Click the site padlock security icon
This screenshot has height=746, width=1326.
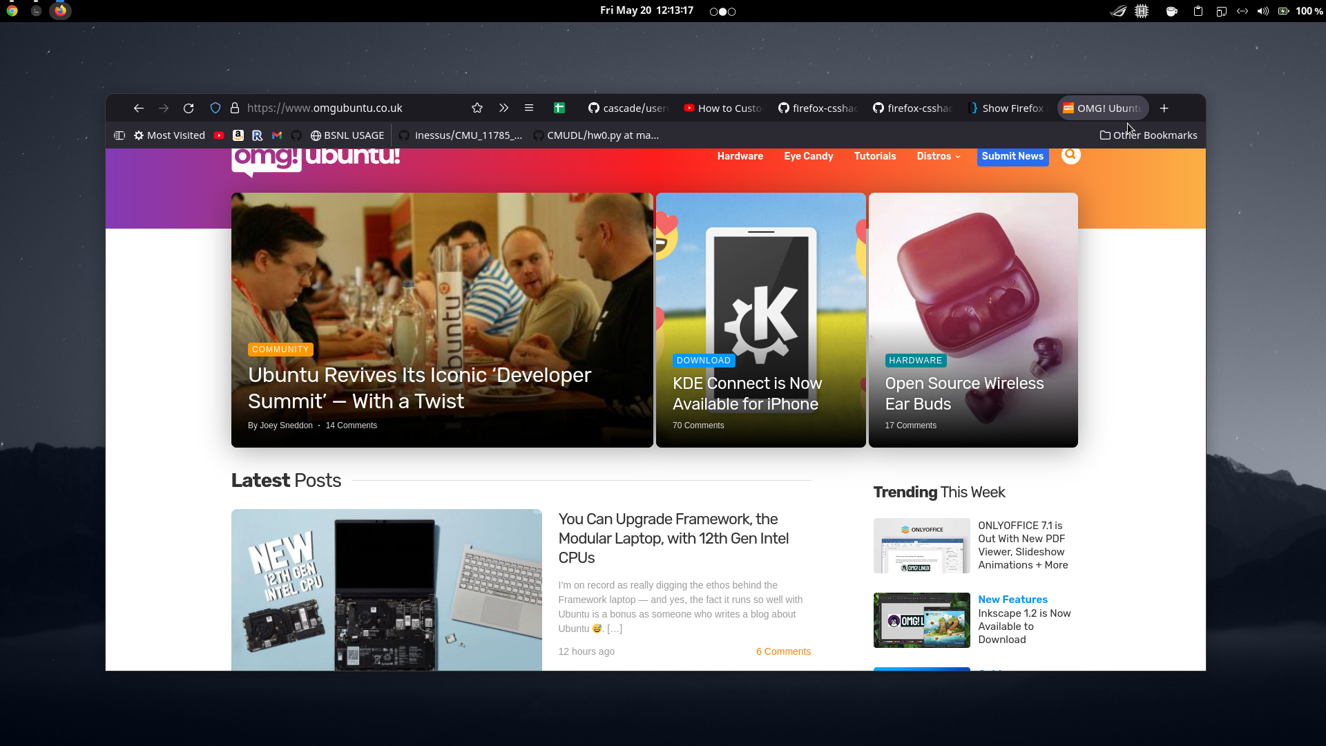click(x=235, y=108)
